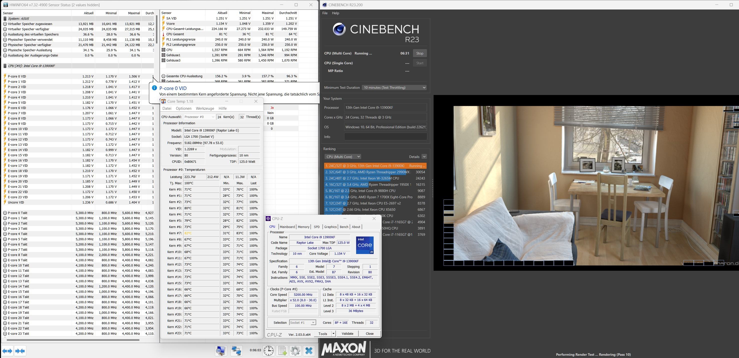Click Cinebench Processor field
The width and height of the screenshot is (739, 358).
(385, 108)
